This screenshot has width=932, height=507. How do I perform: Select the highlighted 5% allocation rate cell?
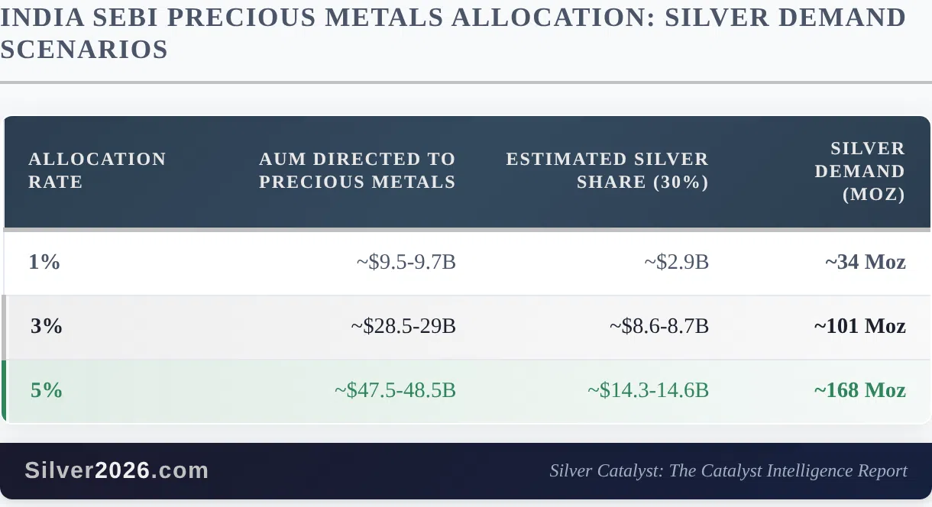pos(47,391)
